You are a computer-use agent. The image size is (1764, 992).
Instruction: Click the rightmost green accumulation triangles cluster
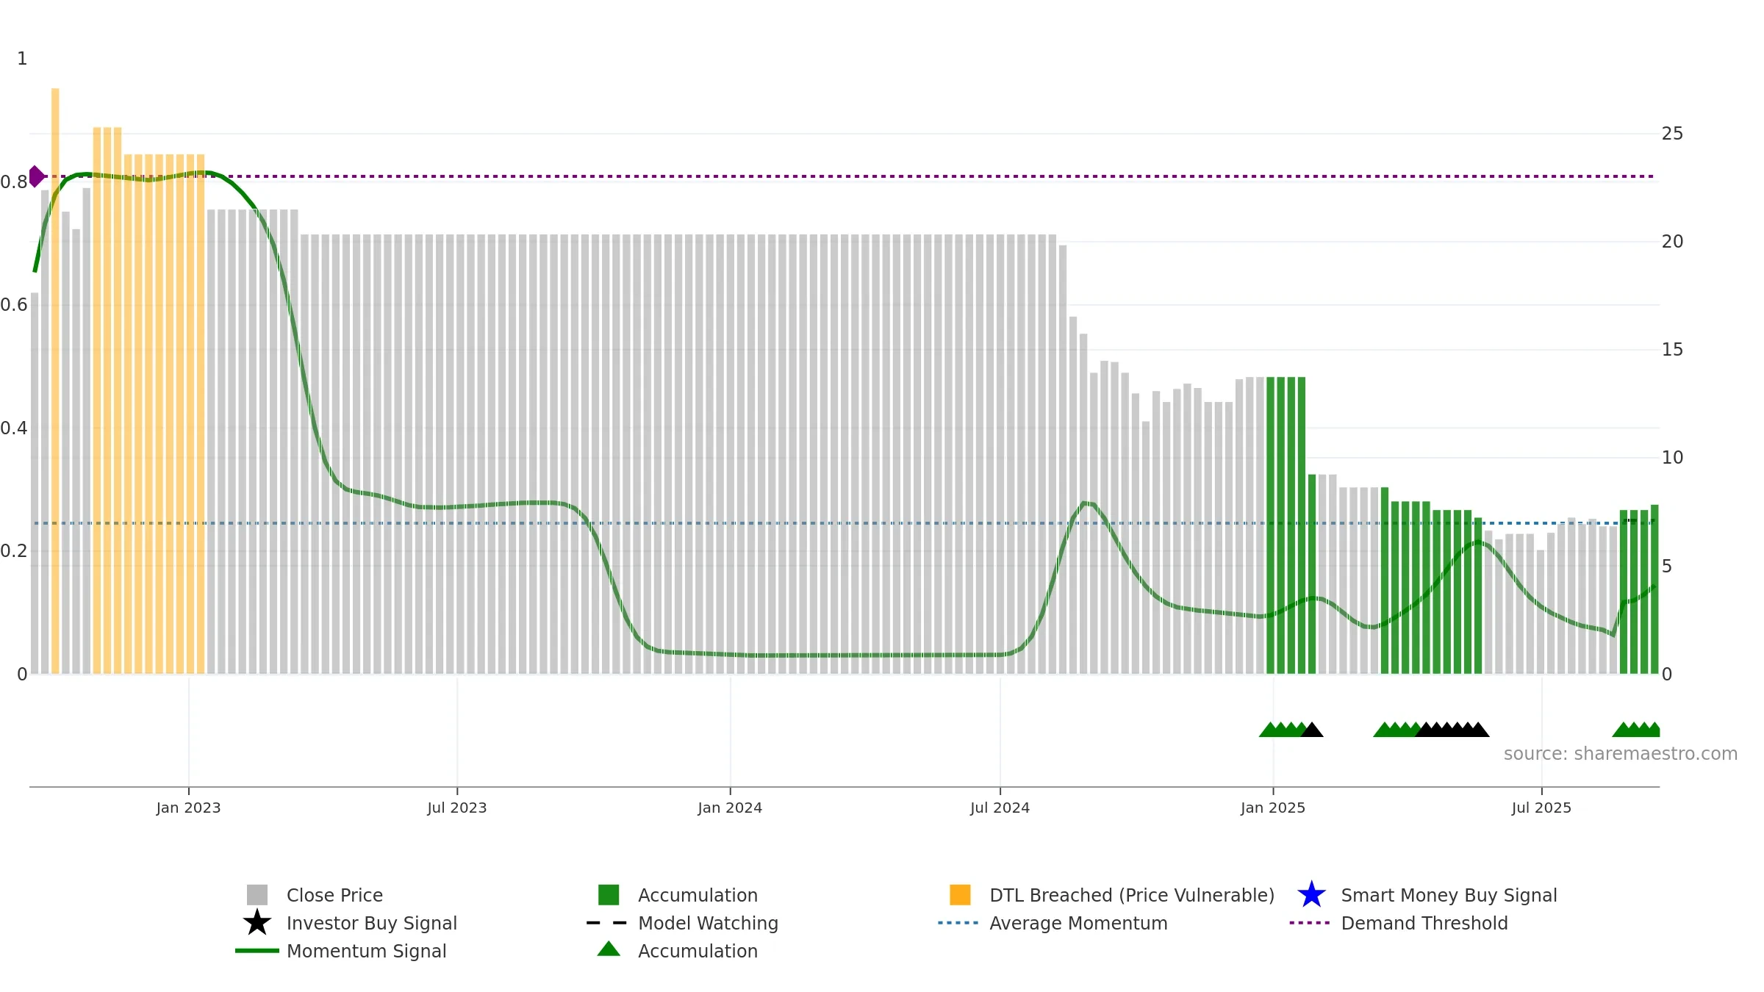[x=1637, y=730]
